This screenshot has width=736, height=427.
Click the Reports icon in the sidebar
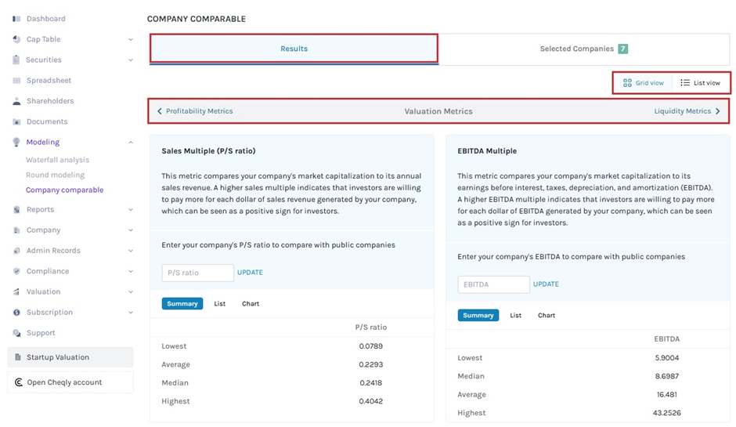[16, 209]
